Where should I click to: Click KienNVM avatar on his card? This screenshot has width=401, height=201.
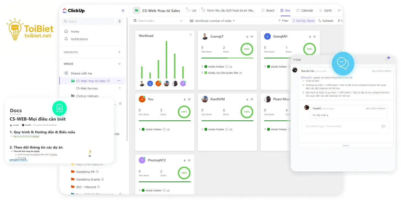(x=205, y=99)
